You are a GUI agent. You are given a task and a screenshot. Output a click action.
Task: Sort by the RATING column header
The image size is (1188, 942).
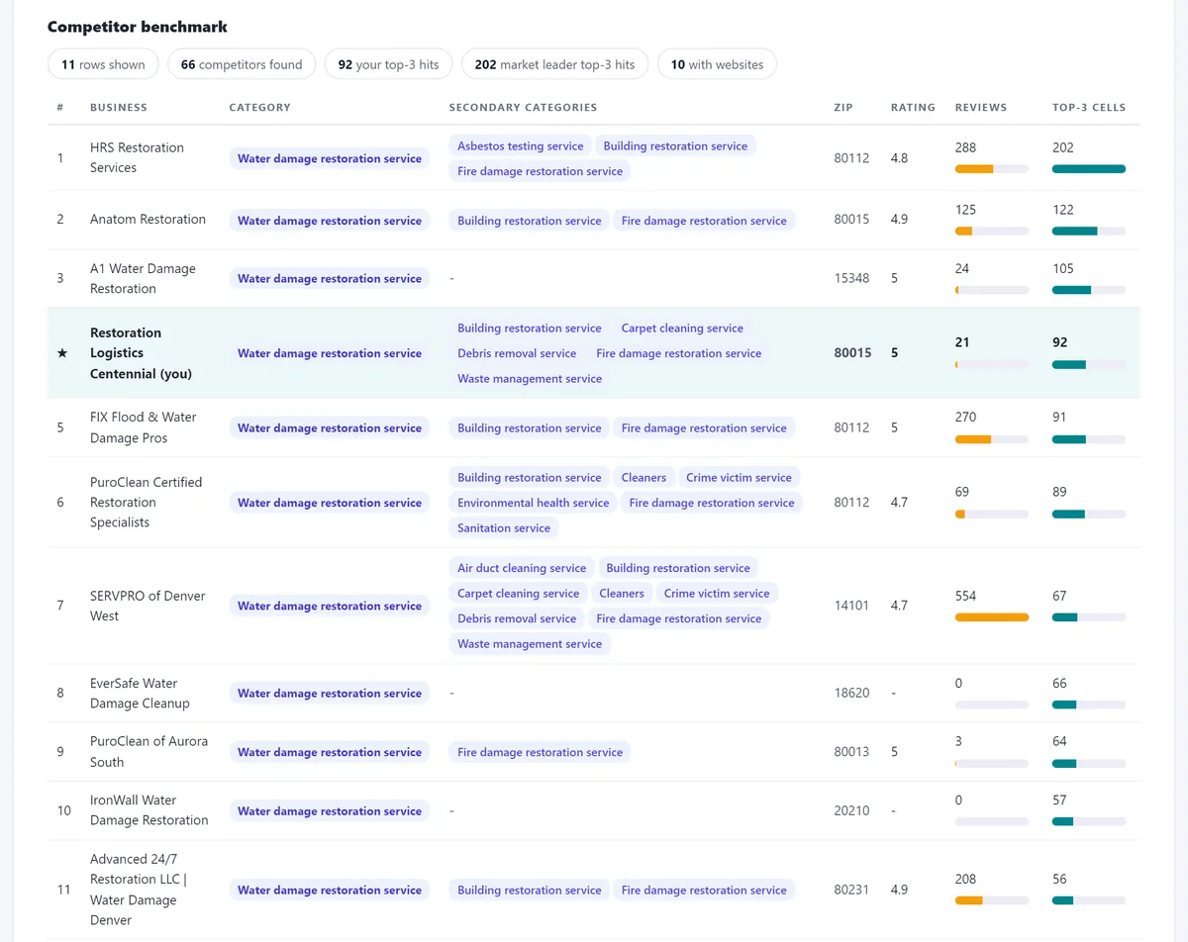[x=913, y=107]
